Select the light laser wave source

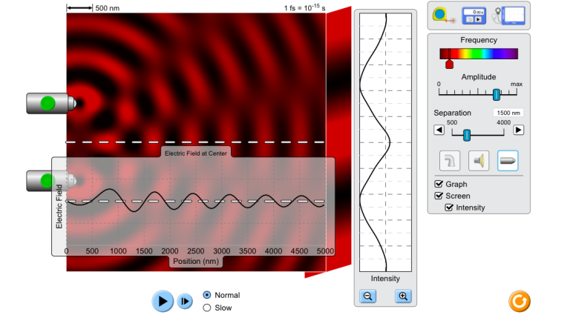pyautogui.click(x=508, y=161)
